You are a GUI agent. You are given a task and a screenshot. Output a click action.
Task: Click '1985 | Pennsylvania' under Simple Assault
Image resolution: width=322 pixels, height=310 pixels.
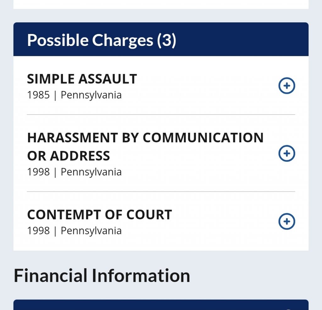74,95
